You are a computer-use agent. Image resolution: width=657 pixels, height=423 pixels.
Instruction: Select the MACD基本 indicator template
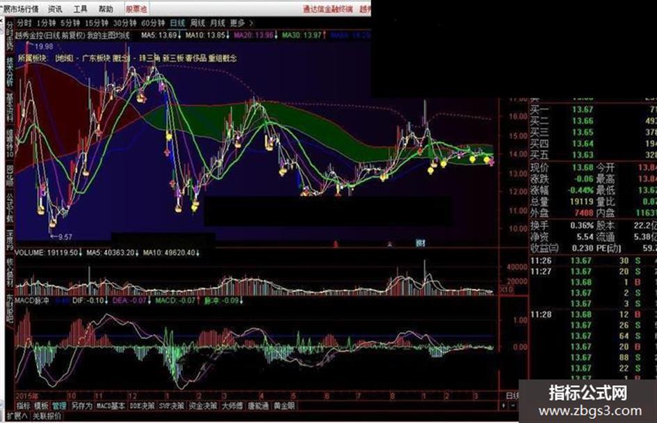click(111, 406)
